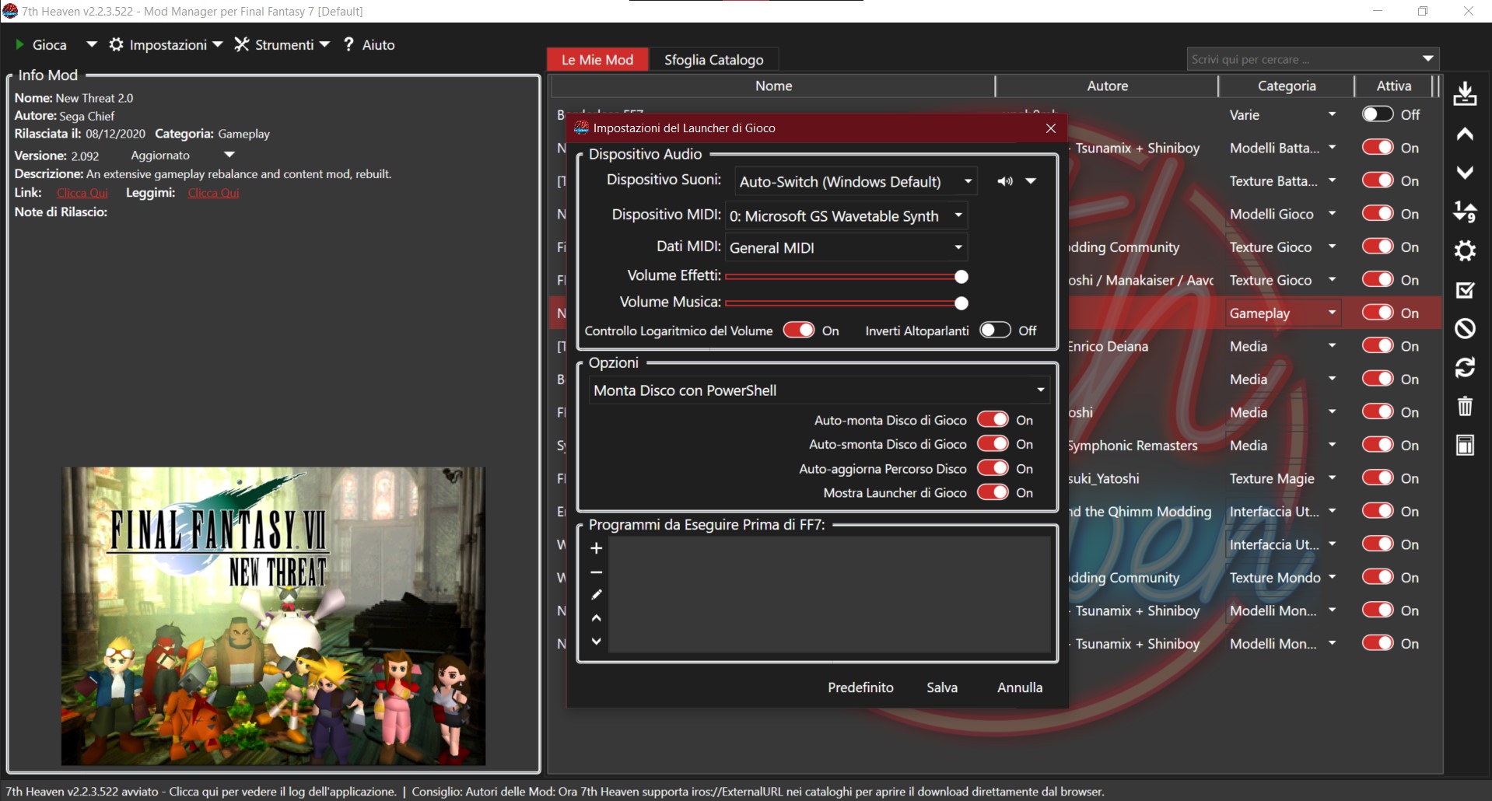This screenshot has width=1492, height=801.
Task: Edit program entry with the pencil icon
Action: [597, 595]
